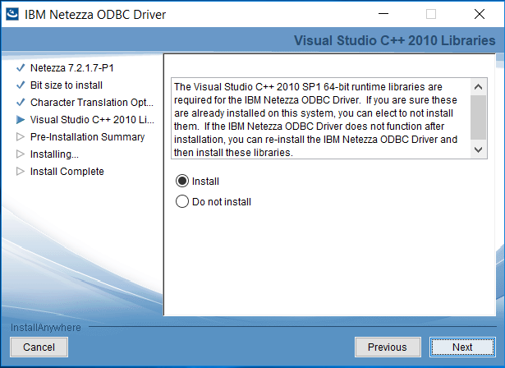Click the blue arrow beside Visual Studio C++ step
Screen dimensions: 505x368
click(21, 120)
